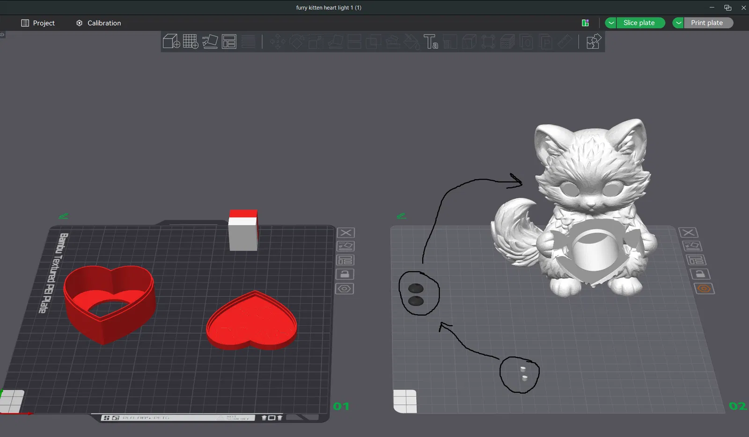Click the green layout icon beside Slice plate

pos(585,23)
